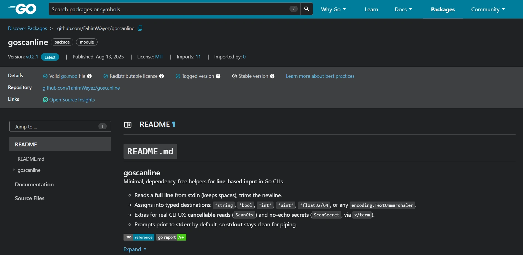Click the module chip next to goscanline
This screenshot has height=255, width=523.
click(x=87, y=42)
